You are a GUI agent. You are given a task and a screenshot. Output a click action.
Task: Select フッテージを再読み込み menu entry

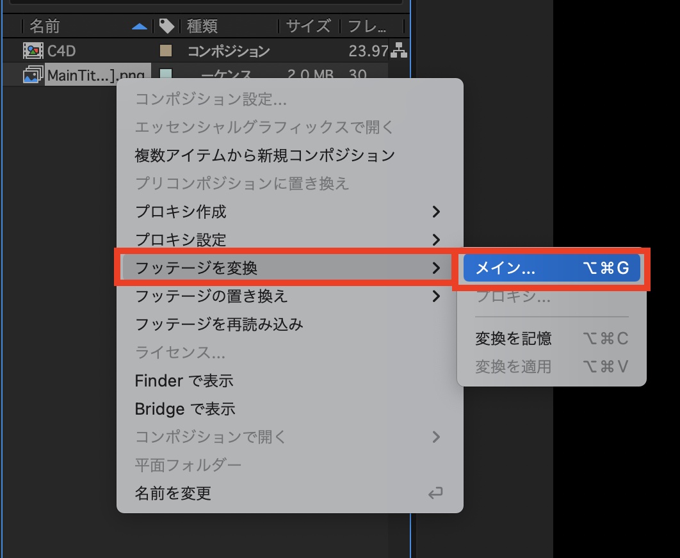219,324
